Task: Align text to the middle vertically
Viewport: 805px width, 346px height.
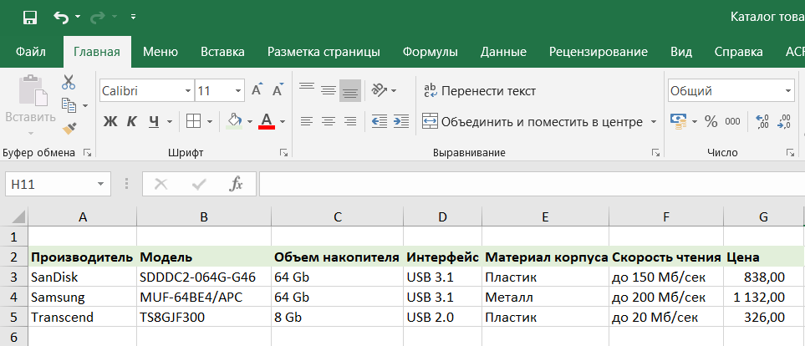Action: tap(328, 91)
